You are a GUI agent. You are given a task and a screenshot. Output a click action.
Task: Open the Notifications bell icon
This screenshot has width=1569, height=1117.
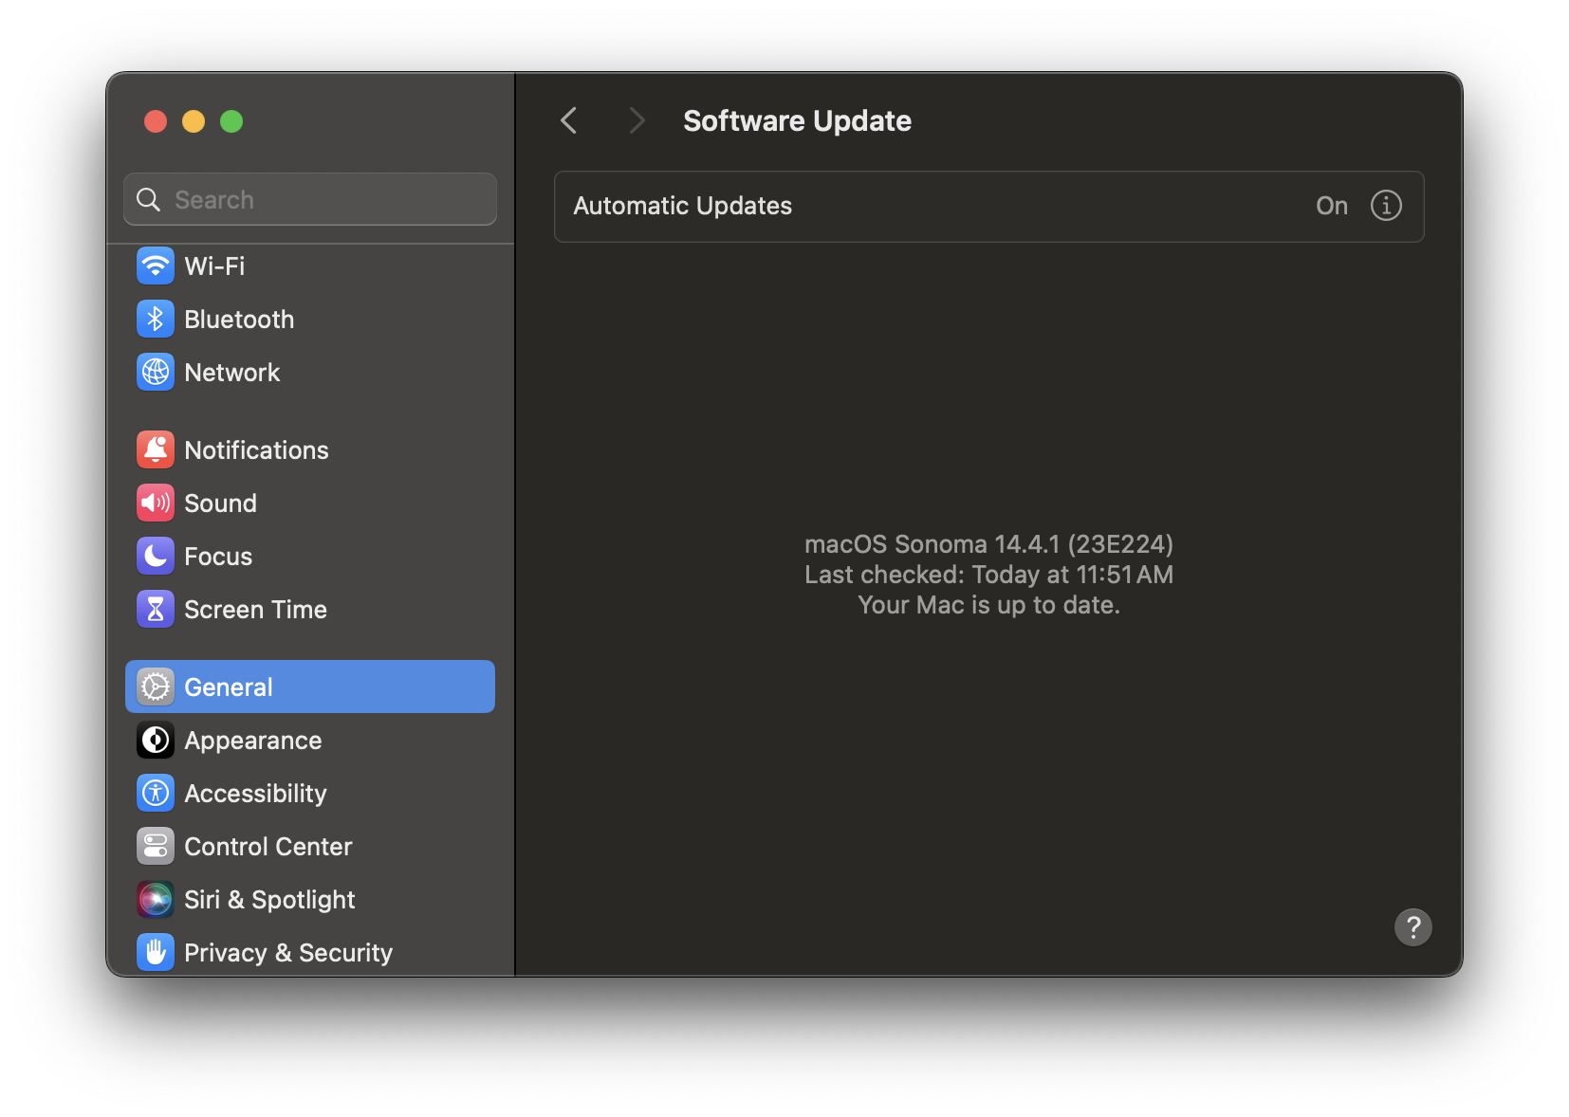tap(156, 449)
